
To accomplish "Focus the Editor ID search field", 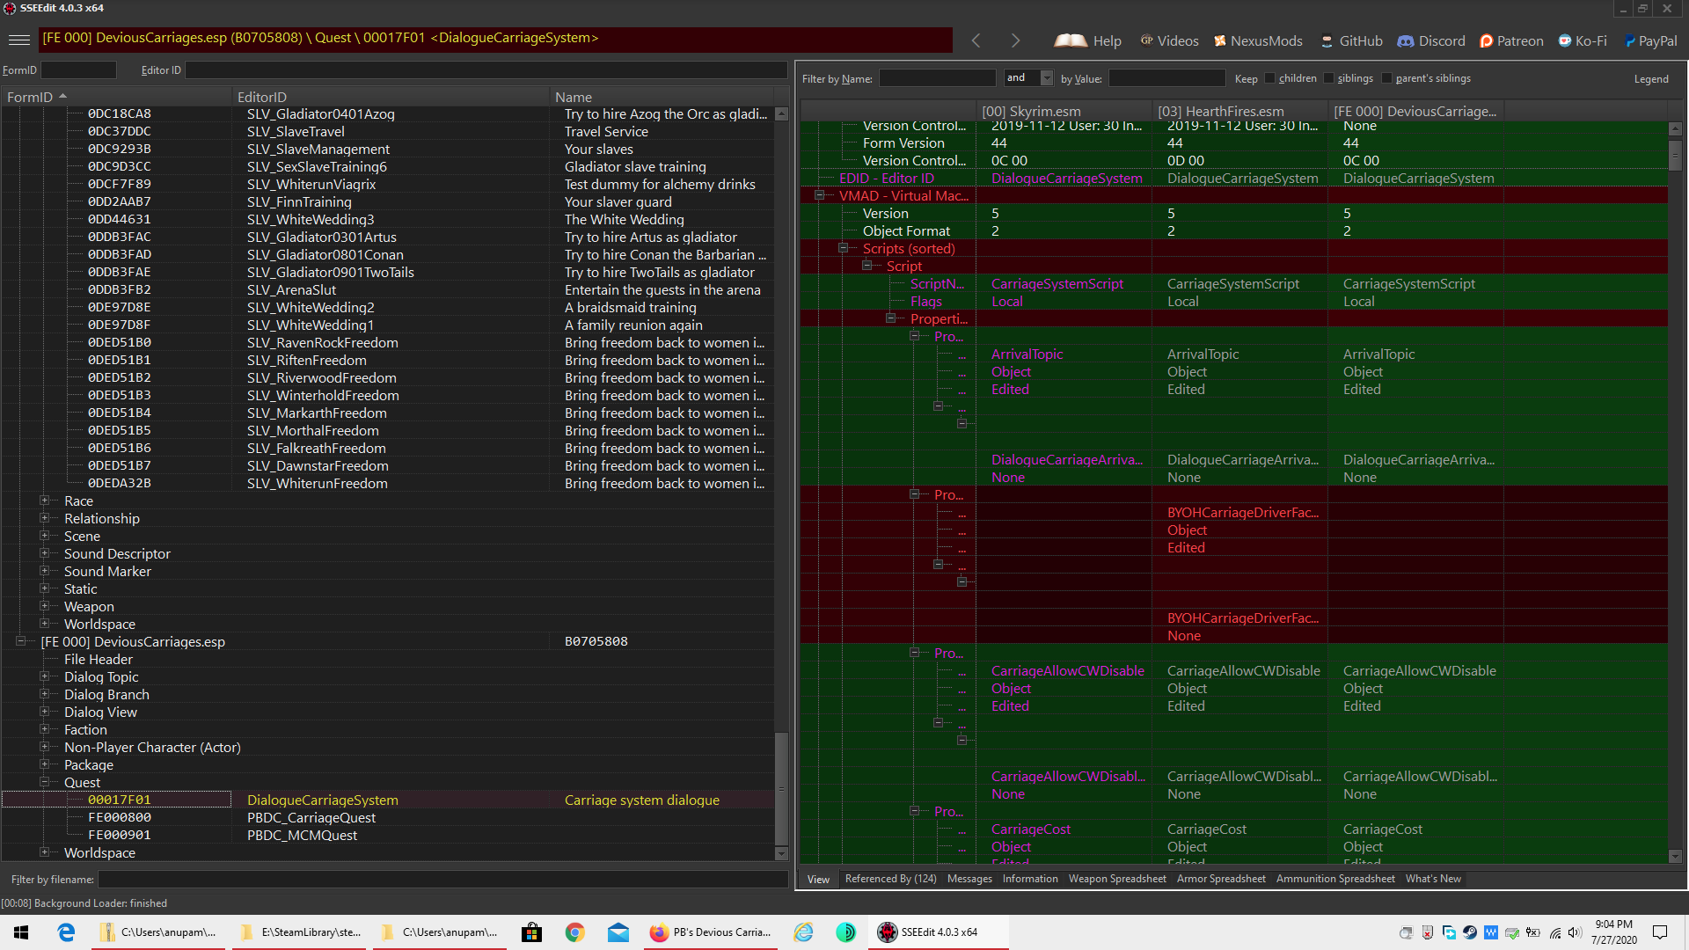I will 486,69.
